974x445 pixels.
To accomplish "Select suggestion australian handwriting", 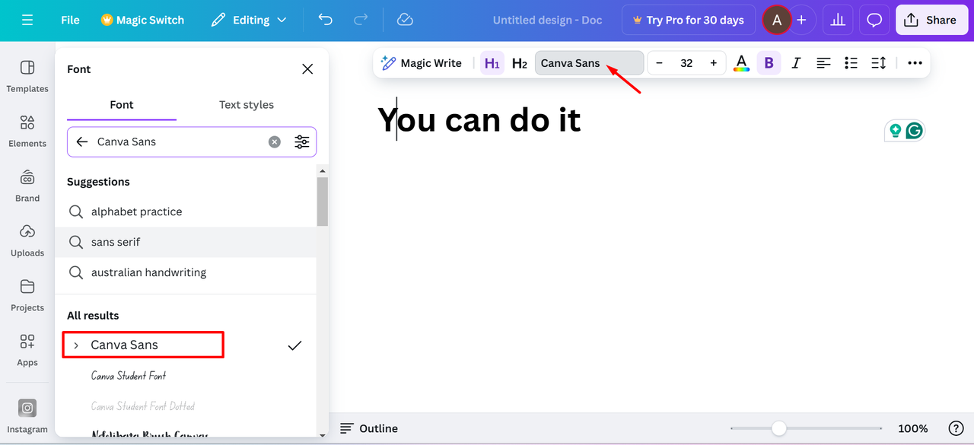I will (186, 272).
